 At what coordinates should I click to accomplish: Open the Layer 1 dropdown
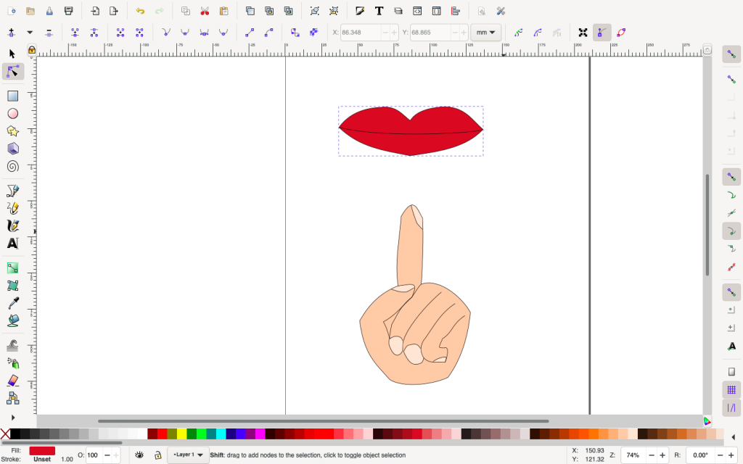tap(188, 455)
